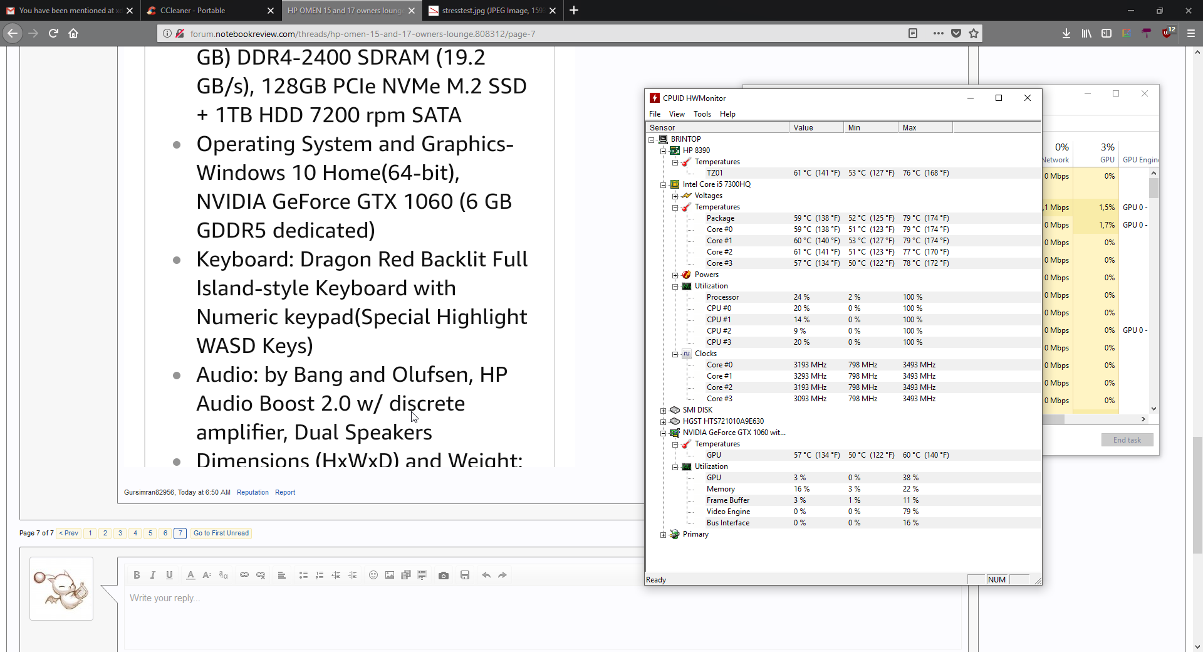Expand the Voltages node
The width and height of the screenshot is (1203, 652).
(675, 196)
